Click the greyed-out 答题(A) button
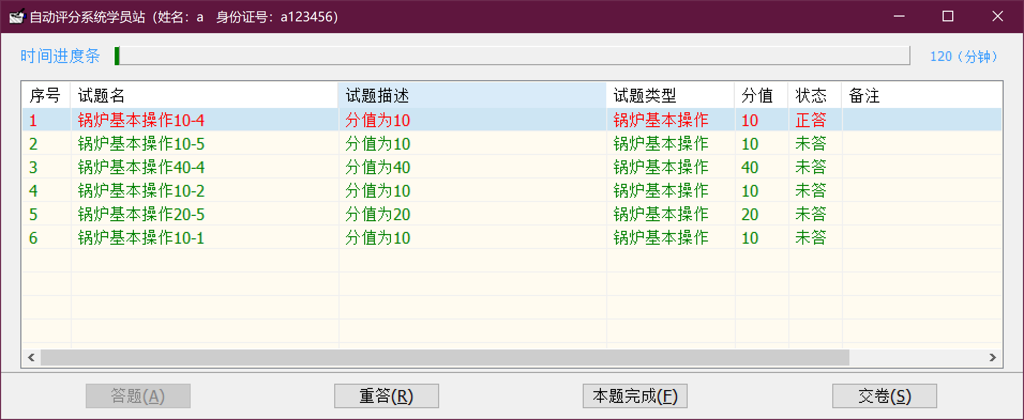The width and height of the screenshot is (1024, 420). (138, 396)
